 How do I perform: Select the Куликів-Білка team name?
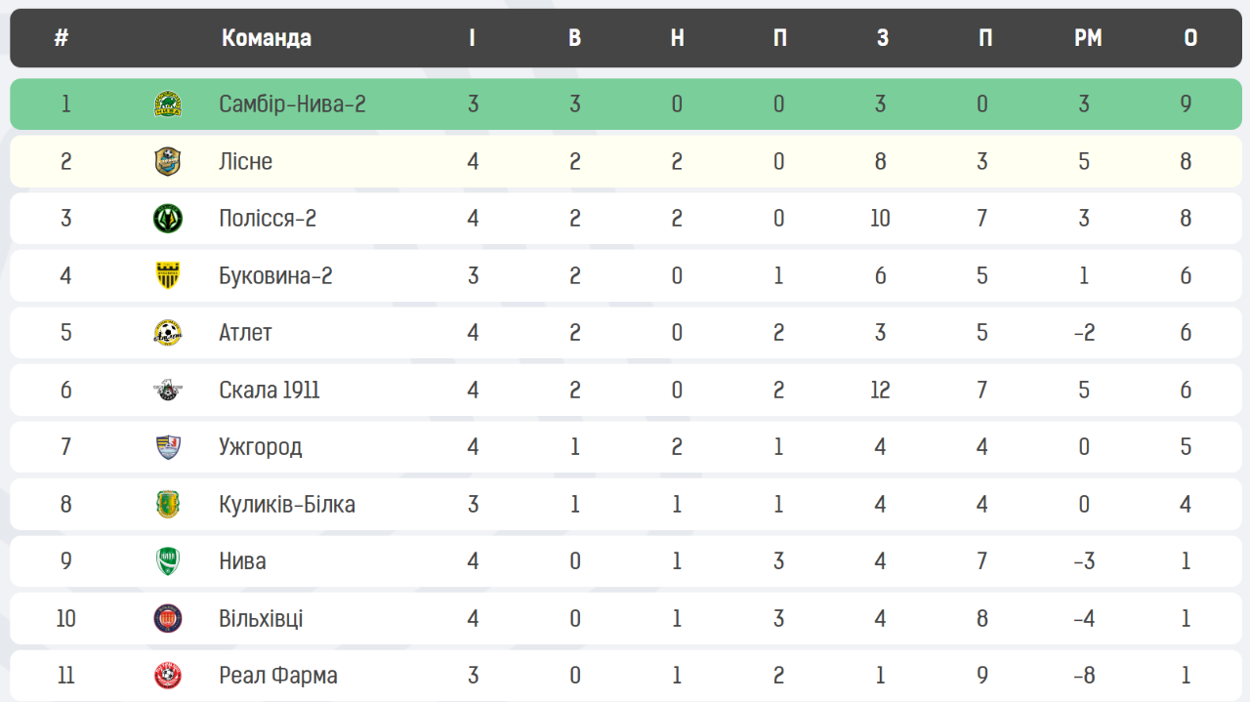pos(287,505)
